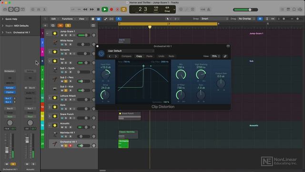Toggle the Inspector icon in the control bar

point(11,10)
